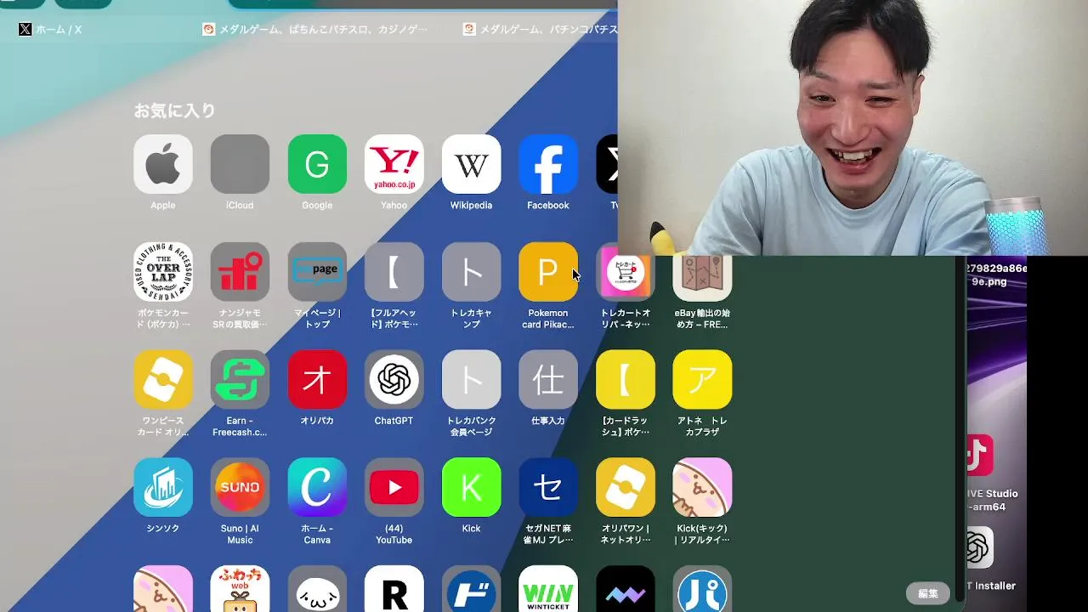Image resolution: width=1088 pixels, height=612 pixels.
Task: Open the green Kick bookmark
Action: coord(471,487)
